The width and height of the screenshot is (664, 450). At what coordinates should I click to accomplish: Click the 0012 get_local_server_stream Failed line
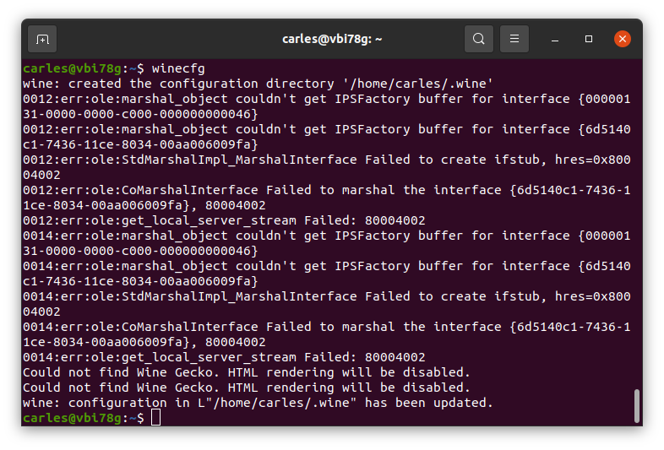pos(224,220)
